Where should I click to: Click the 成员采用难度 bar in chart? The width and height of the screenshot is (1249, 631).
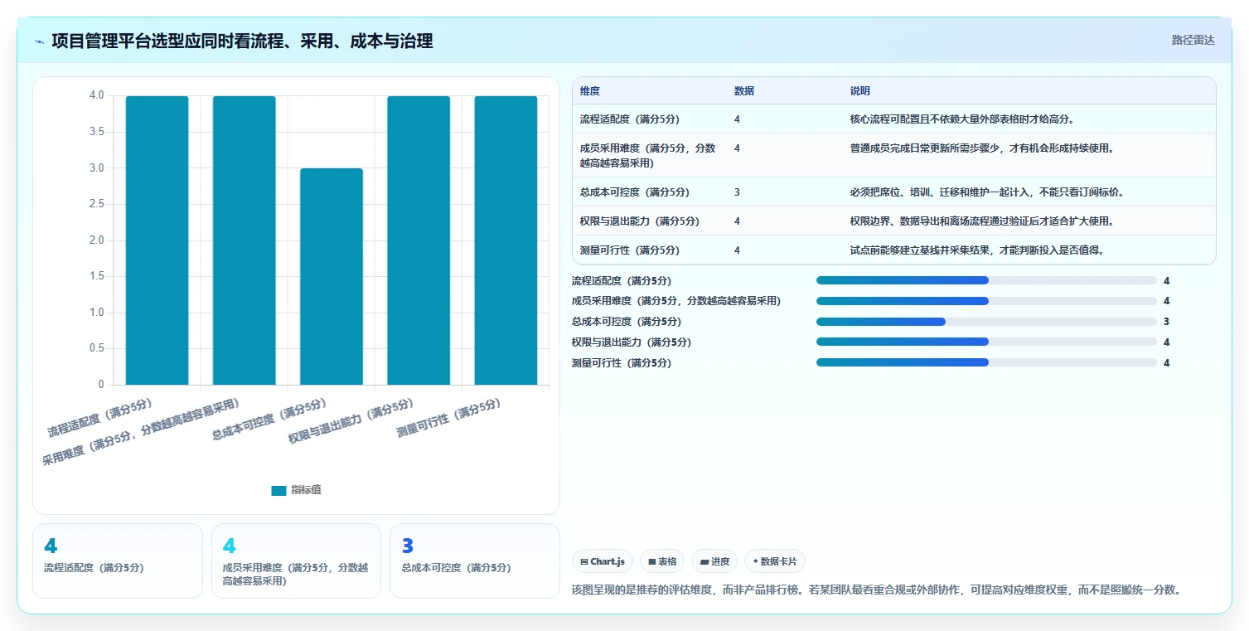(244, 240)
